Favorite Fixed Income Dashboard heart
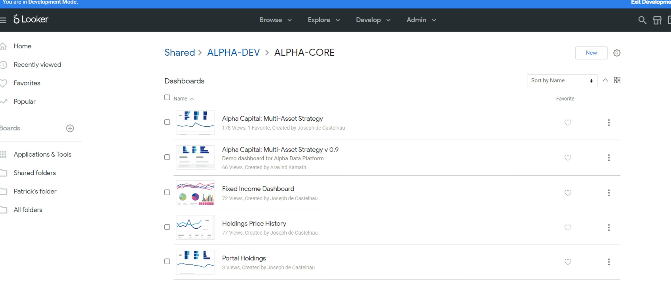Screen dimensions: 671x294 tap(568, 193)
